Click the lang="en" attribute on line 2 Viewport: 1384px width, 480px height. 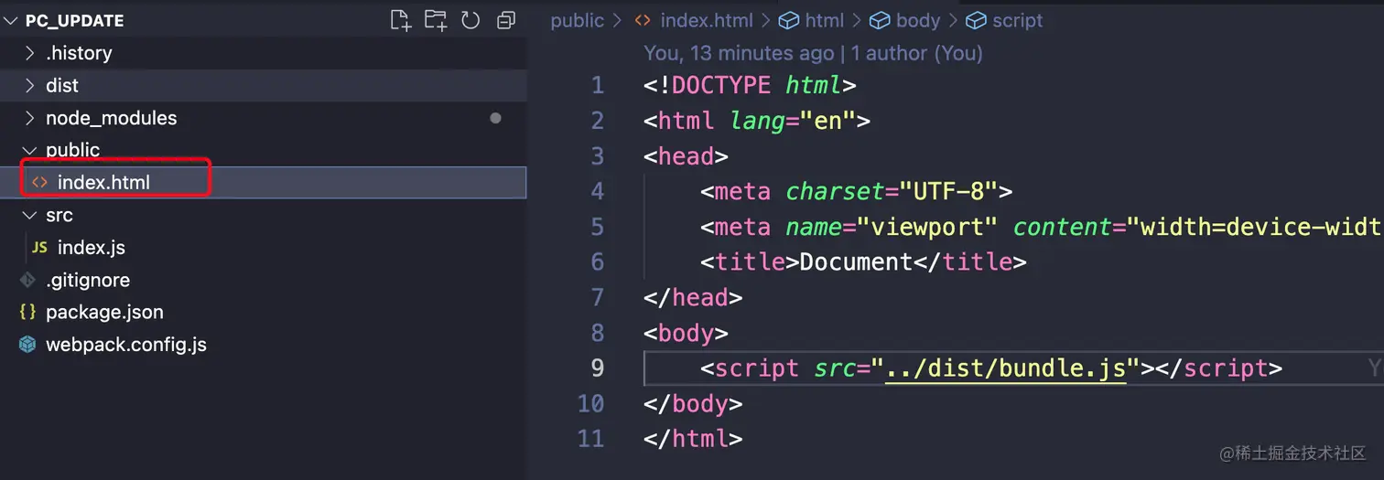click(793, 122)
